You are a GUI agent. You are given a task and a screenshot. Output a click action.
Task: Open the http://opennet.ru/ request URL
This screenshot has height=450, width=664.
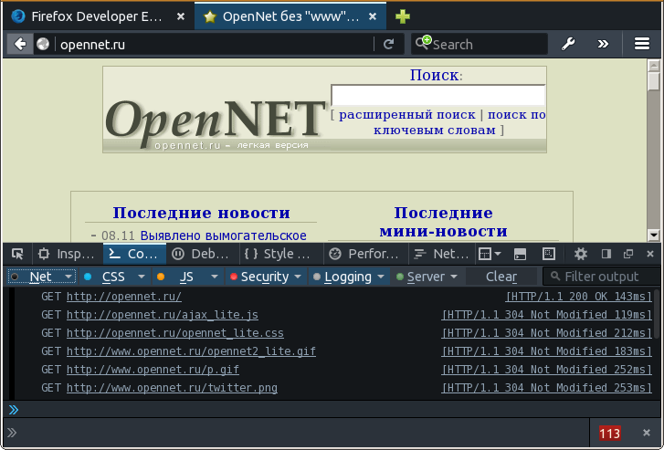coord(124,297)
